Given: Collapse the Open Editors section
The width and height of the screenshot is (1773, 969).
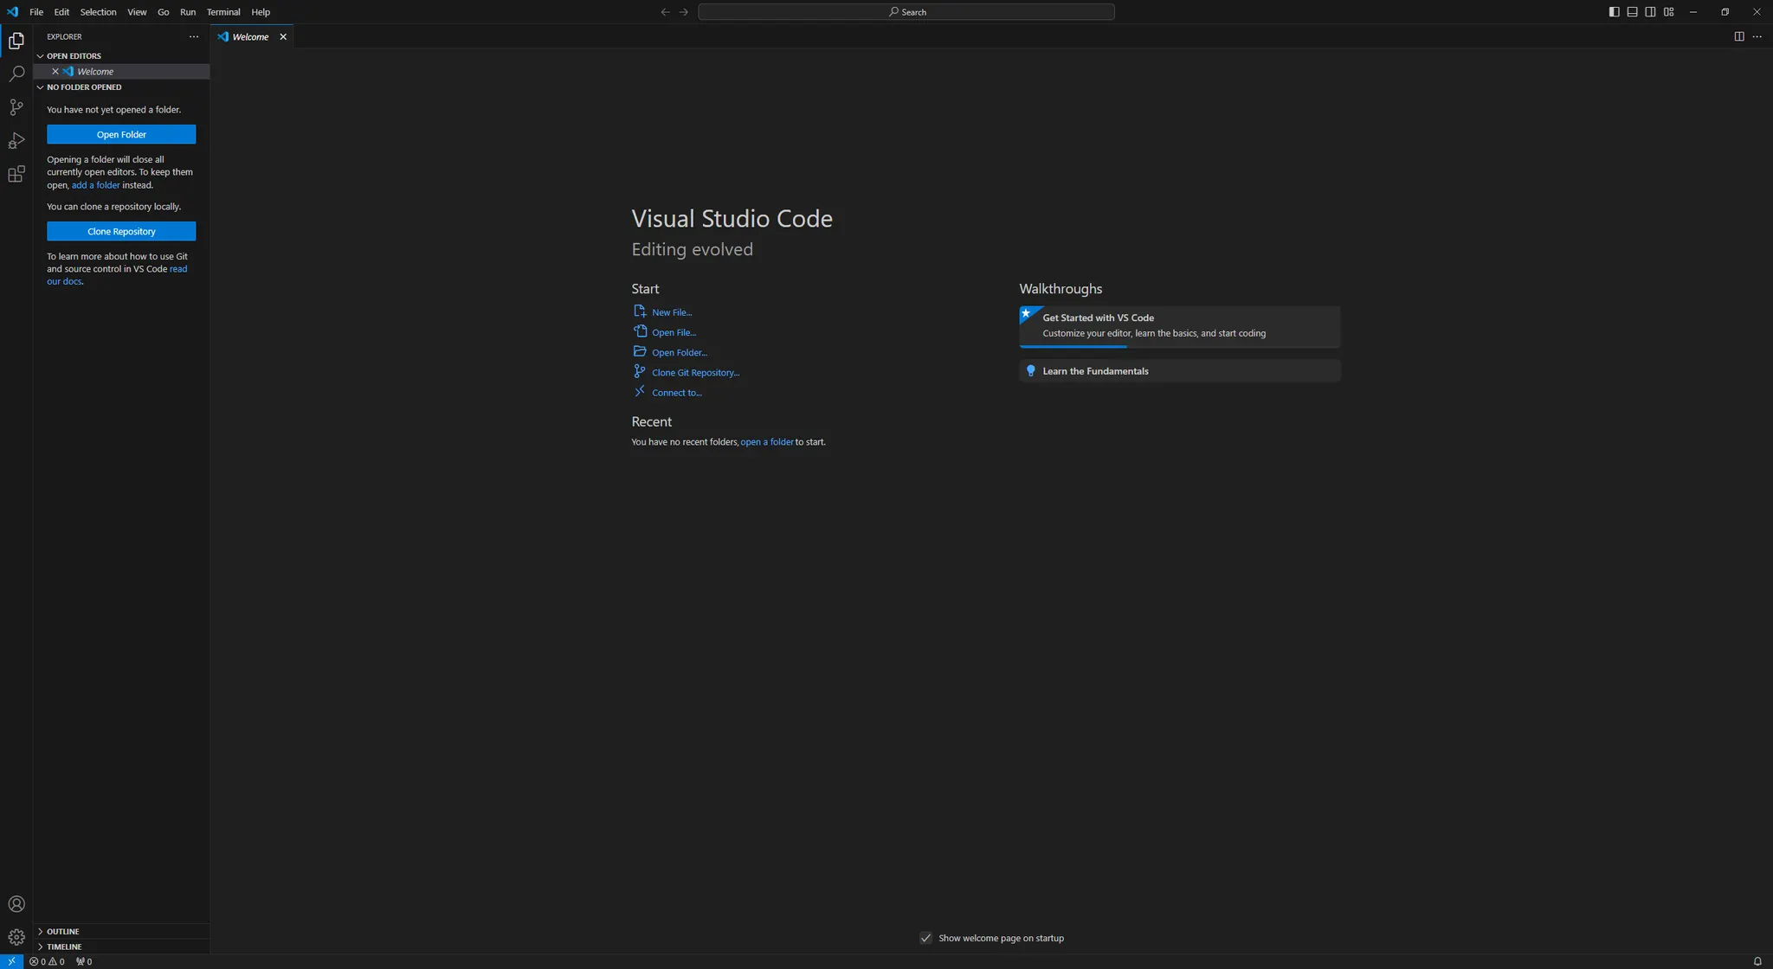Looking at the screenshot, I should point(74,55).
